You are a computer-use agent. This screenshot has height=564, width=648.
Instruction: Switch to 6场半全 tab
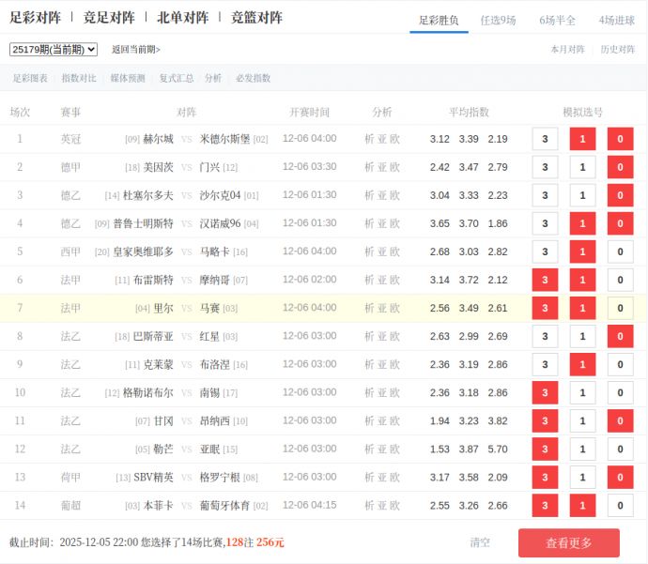(557, 20)
